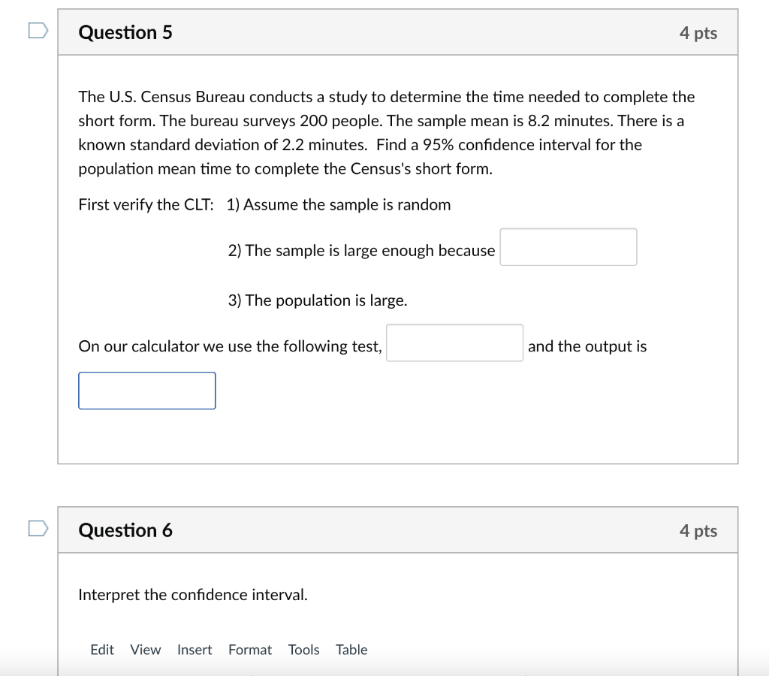Click the blank after 'sample is large enough because'

568,246
